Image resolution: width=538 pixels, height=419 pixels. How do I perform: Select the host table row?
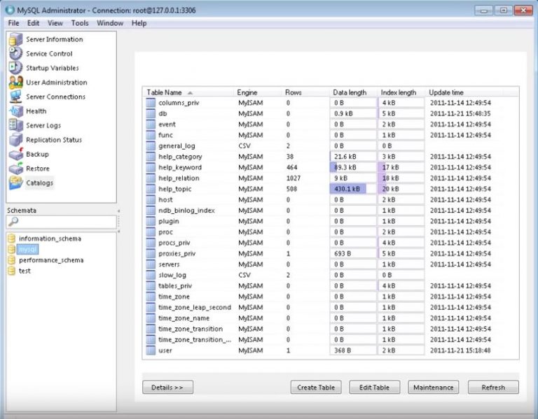click(x=331, y=200)
